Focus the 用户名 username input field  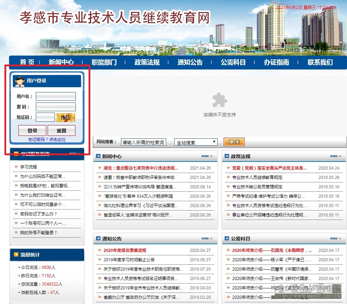(x=56, y=96)
